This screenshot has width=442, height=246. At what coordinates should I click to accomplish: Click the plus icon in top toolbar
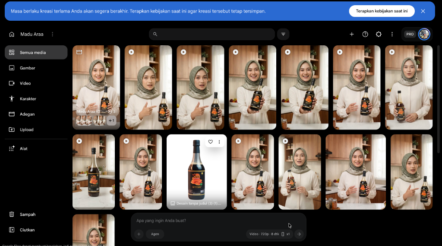click(352, 34)
